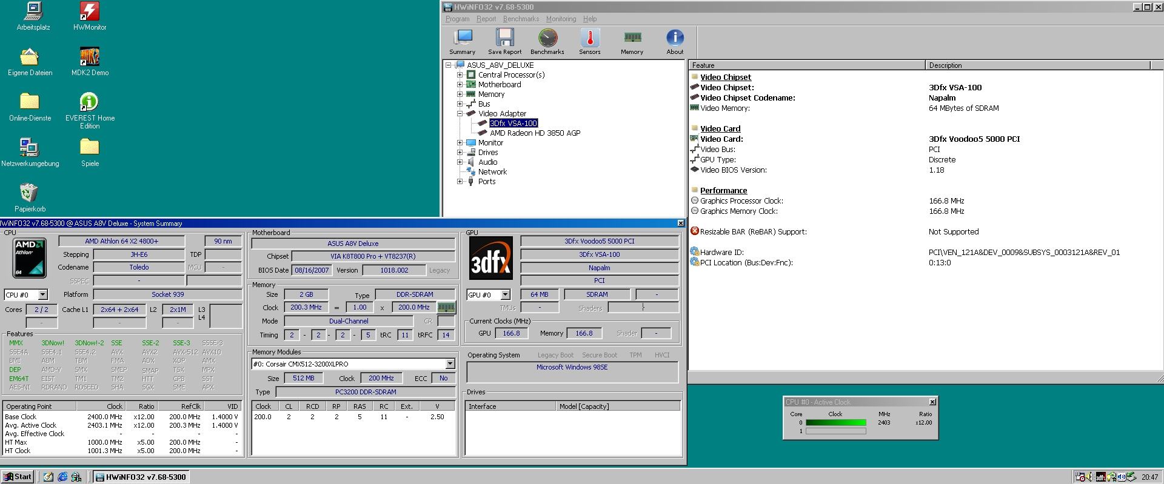Click the Description column header

point(1038,65)
